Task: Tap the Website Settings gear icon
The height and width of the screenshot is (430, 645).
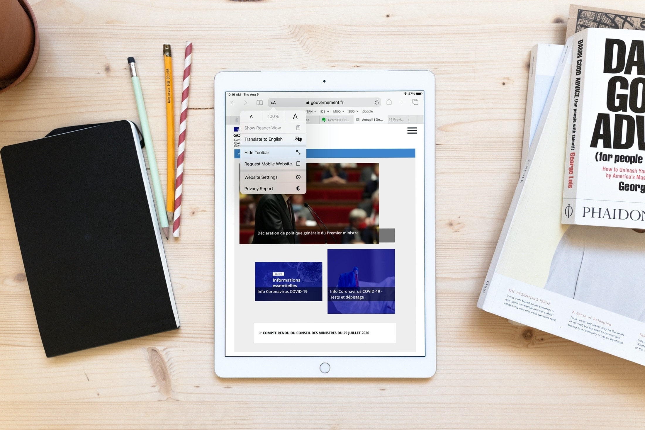Action: [298, 176]
